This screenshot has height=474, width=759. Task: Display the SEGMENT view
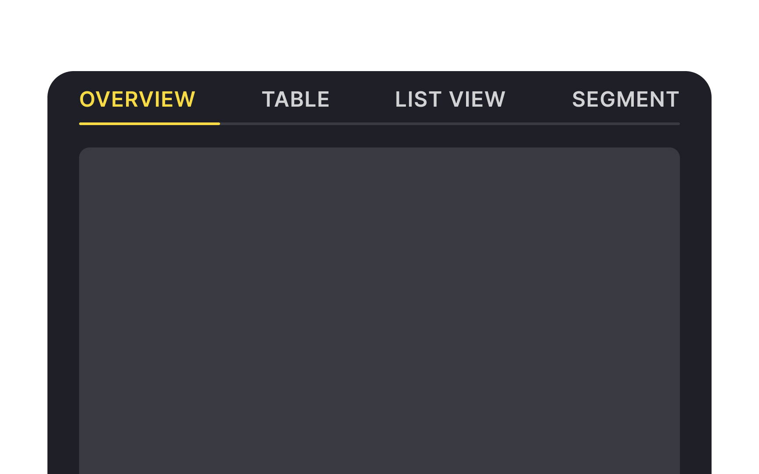[x=625, y=99]
